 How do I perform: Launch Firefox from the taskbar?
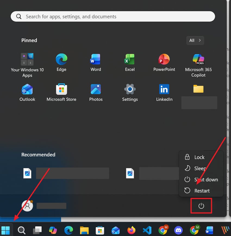[131, 230]
